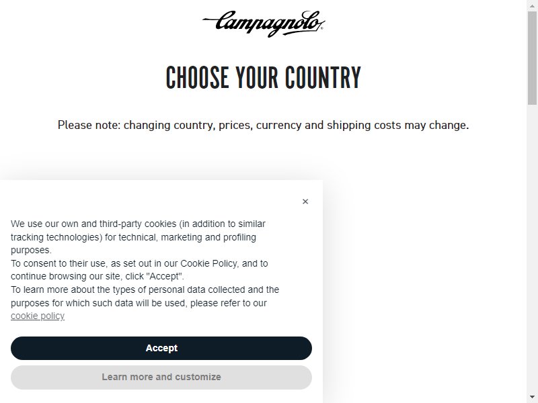Follow the cookie policy link
This screenshot has height=403, width=538.
38,316
